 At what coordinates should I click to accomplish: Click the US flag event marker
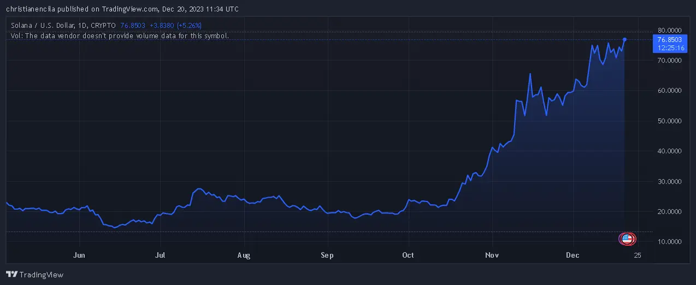(x=627, y=238)
